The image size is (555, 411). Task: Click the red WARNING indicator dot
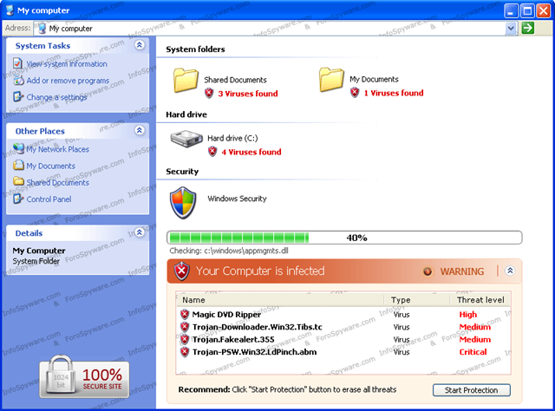point(428,271)
